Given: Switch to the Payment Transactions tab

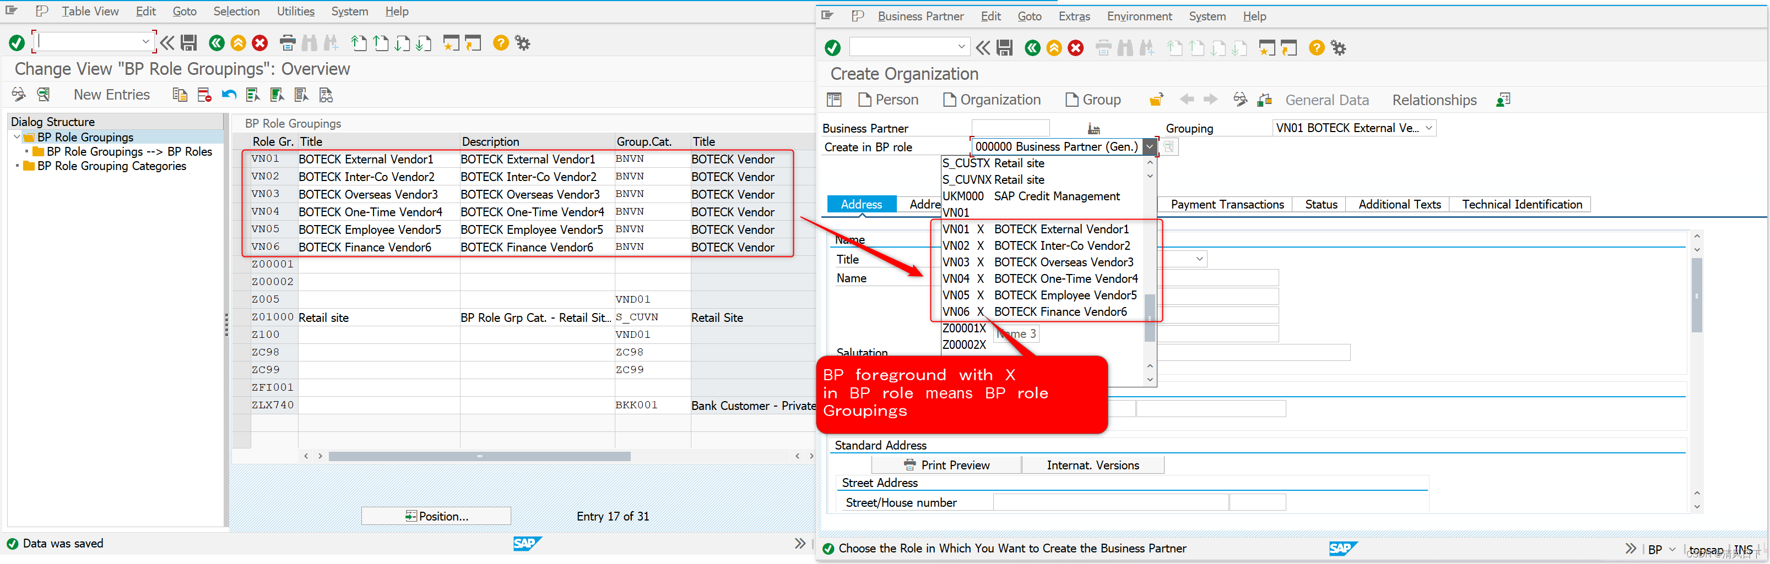Looking at the screenshot, I should (1226, 205).
